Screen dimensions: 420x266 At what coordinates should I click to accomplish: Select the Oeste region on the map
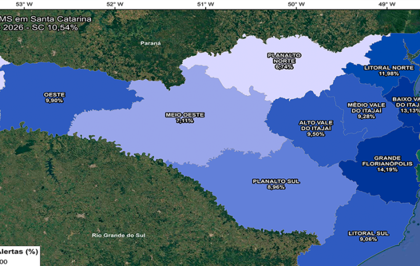tap(54, 97)
